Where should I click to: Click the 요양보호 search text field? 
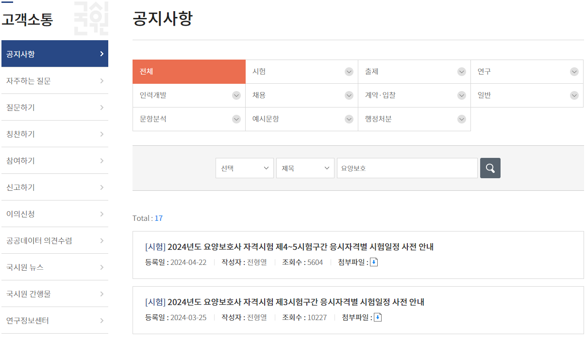[407, 168]
